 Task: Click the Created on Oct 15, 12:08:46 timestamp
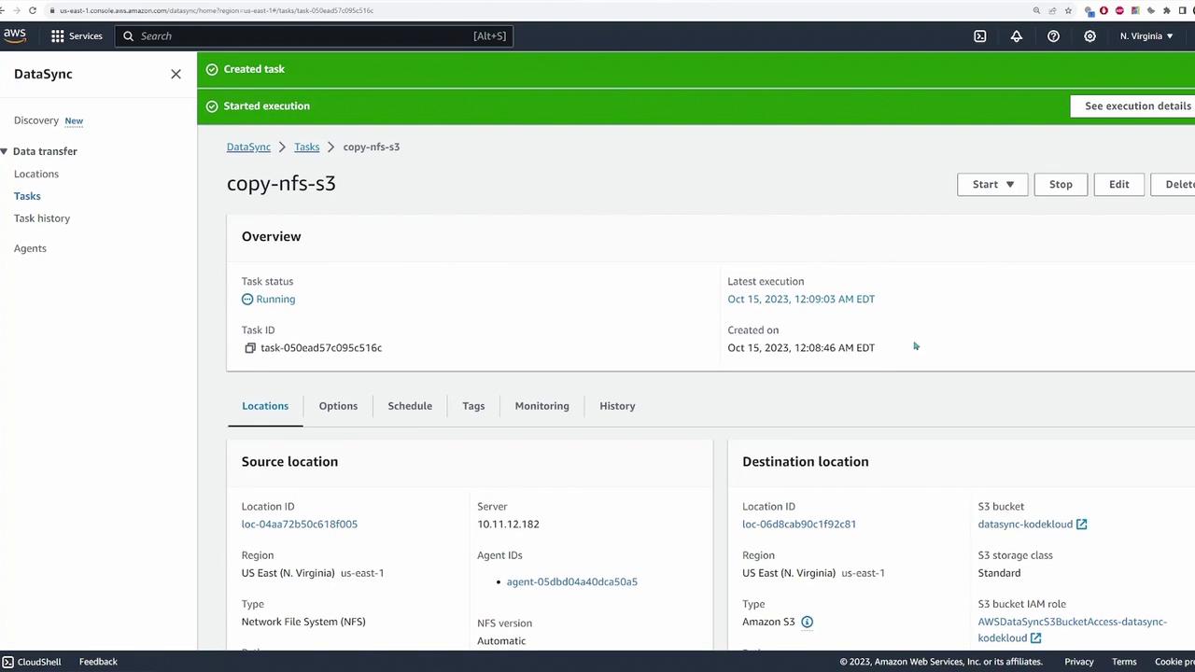click(801, 347)
